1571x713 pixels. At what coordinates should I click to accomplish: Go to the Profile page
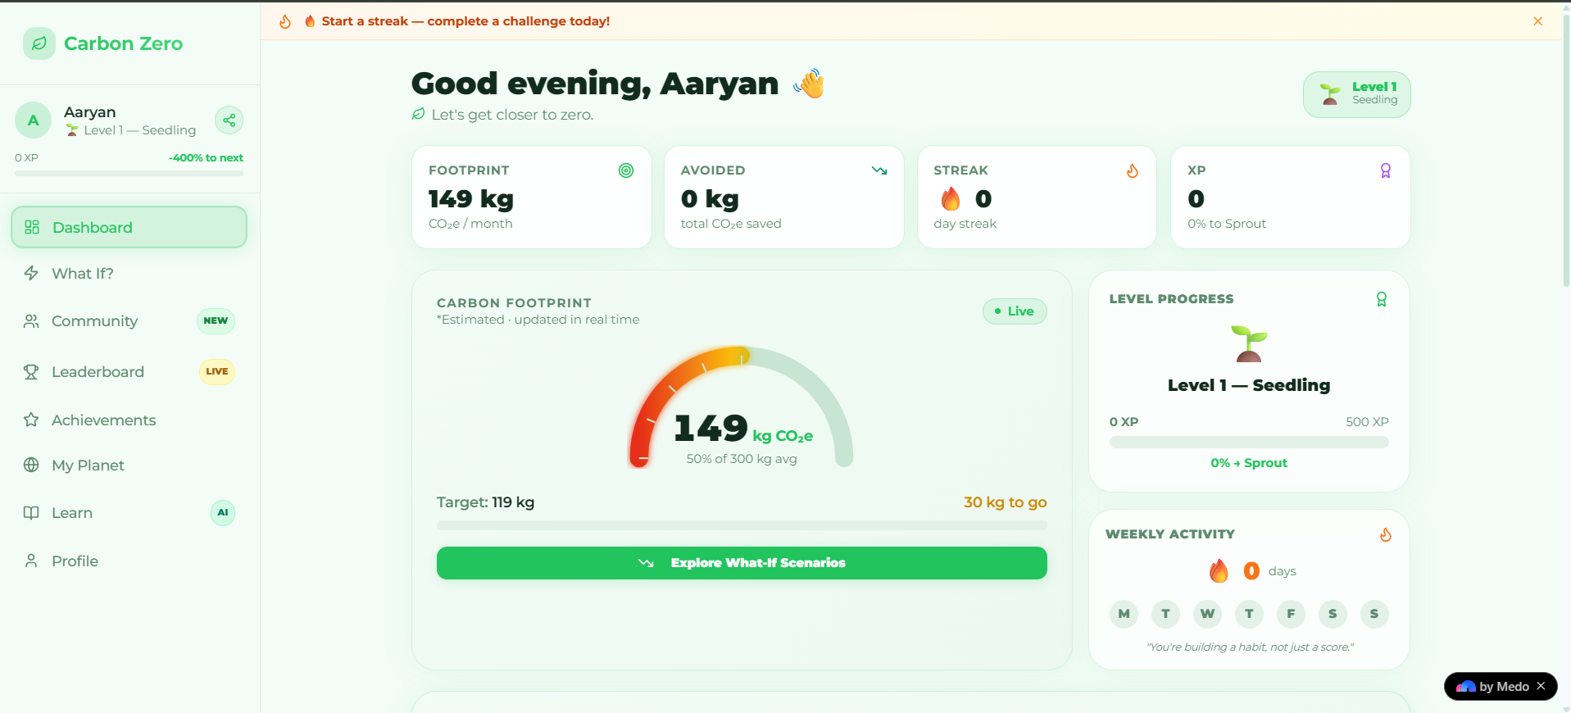pyautogui.click(x=129, y=561)
